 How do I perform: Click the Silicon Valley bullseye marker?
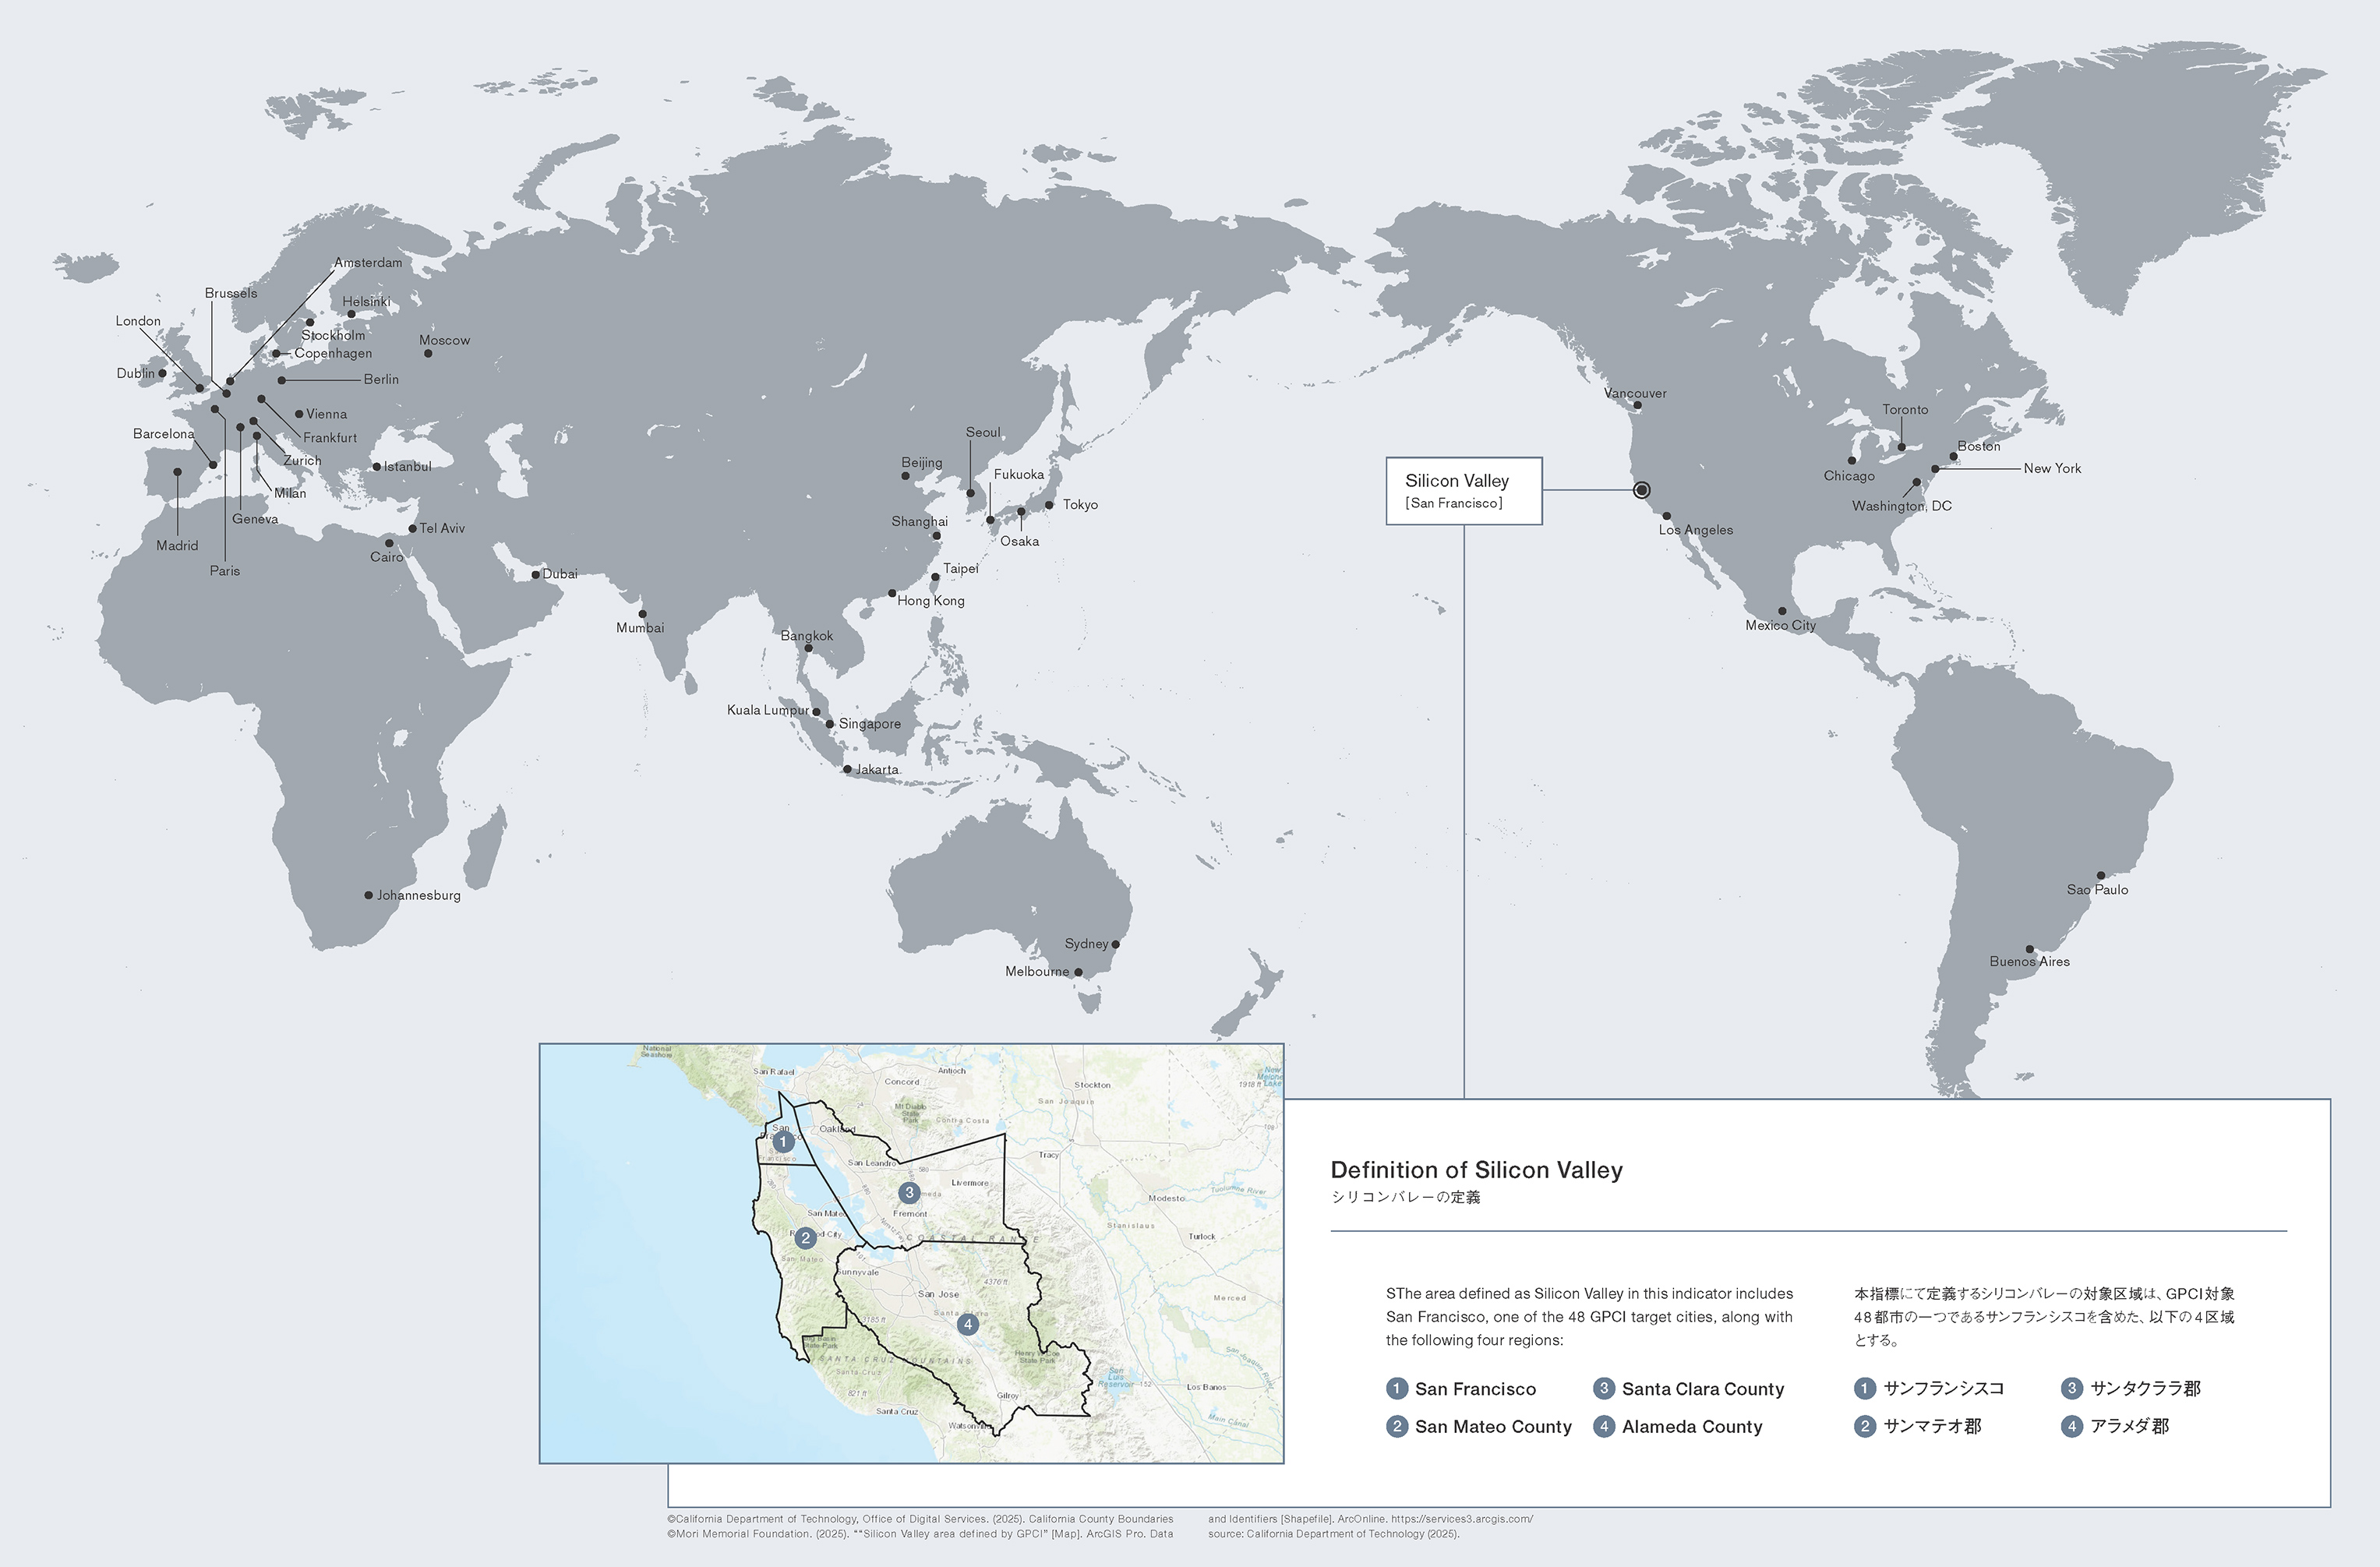pos(1641,490)
